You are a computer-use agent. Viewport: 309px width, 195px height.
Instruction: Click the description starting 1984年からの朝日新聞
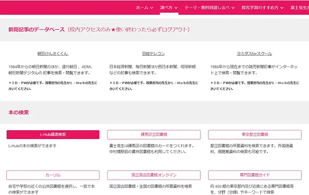pyautogui.click(x=50, y=70)
